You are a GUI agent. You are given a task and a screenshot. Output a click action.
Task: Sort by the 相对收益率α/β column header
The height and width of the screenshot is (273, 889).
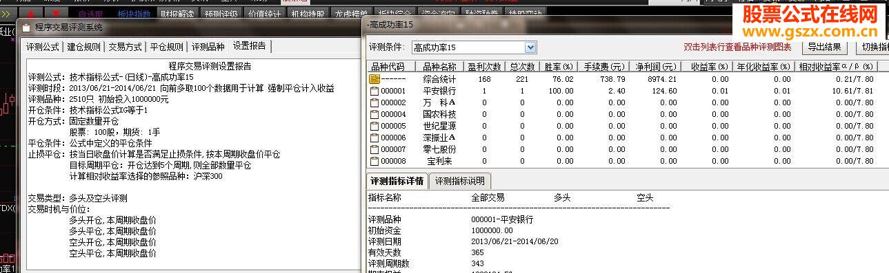pyautogui.click(x=836, y=67)
